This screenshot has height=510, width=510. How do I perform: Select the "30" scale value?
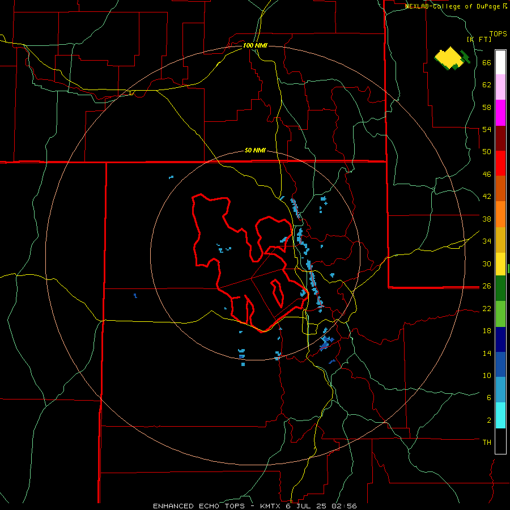[487, 263]
